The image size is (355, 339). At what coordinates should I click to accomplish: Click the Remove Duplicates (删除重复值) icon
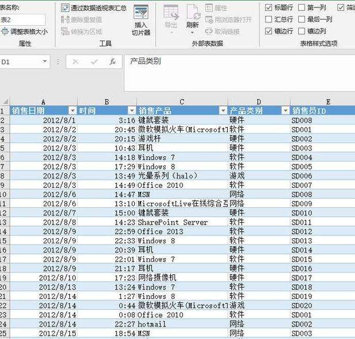65,19
